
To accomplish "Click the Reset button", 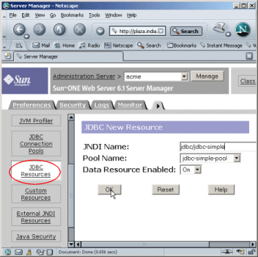I will 166,189.
